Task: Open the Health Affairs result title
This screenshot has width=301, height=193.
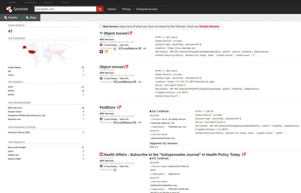Action: [172, 155]
